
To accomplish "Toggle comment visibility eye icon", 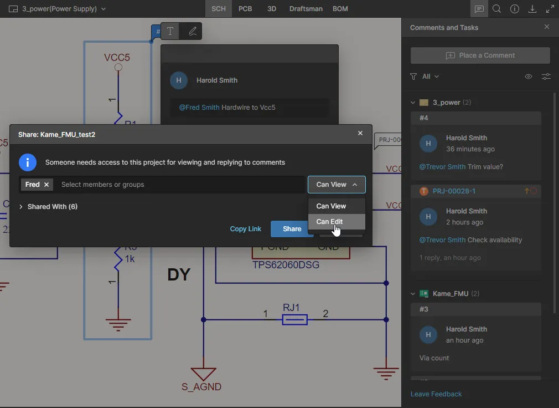I will (529, 76).
